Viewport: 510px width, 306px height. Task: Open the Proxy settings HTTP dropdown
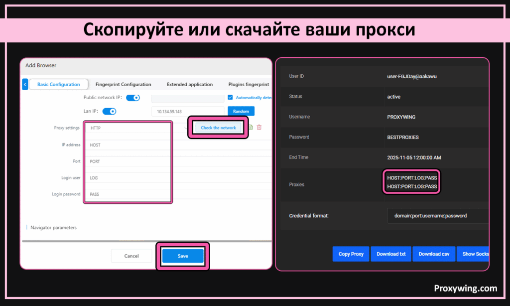(x=128, y=128)
